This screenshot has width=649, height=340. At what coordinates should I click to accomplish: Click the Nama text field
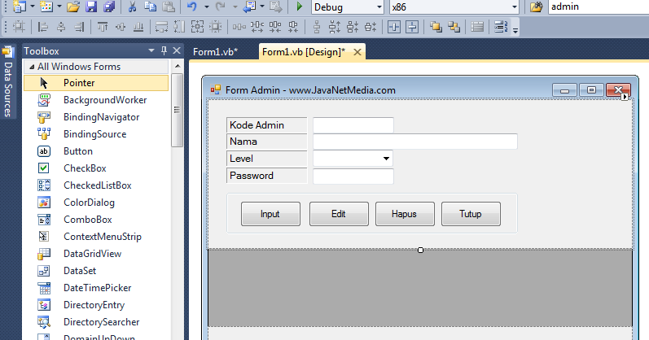[x=415, y=142]
